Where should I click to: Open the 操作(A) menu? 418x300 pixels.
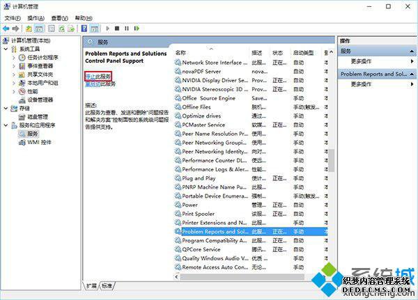[x=36, y=18]
